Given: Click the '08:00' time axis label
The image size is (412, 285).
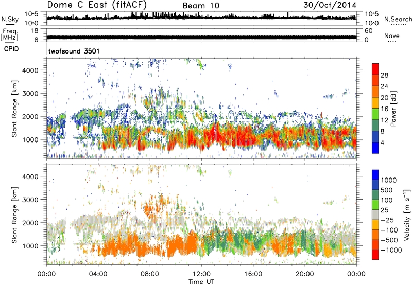Looking at the screenshot, I should (x=150, y=274).
